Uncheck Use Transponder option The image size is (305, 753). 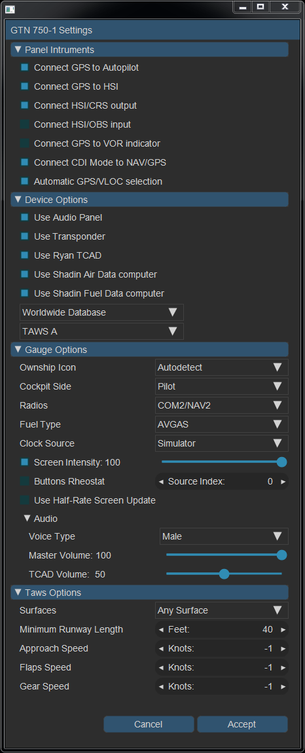24,236
